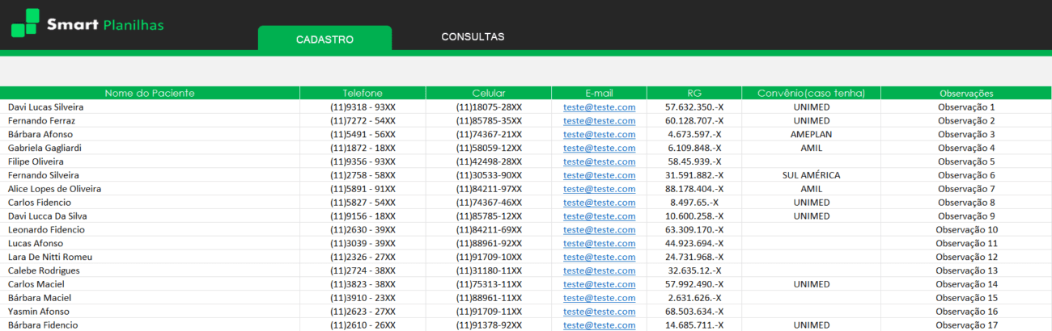
Task: Select the Convênio (caso tenha) column header
Action: click(x=811, y=93)
